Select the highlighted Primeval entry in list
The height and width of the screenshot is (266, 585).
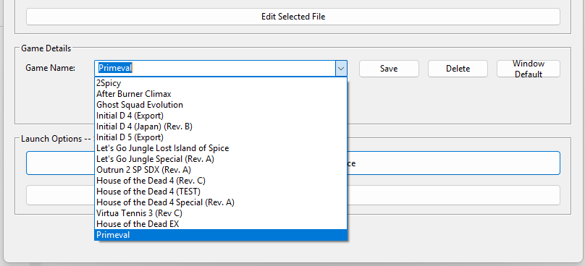tap(221, 235)
